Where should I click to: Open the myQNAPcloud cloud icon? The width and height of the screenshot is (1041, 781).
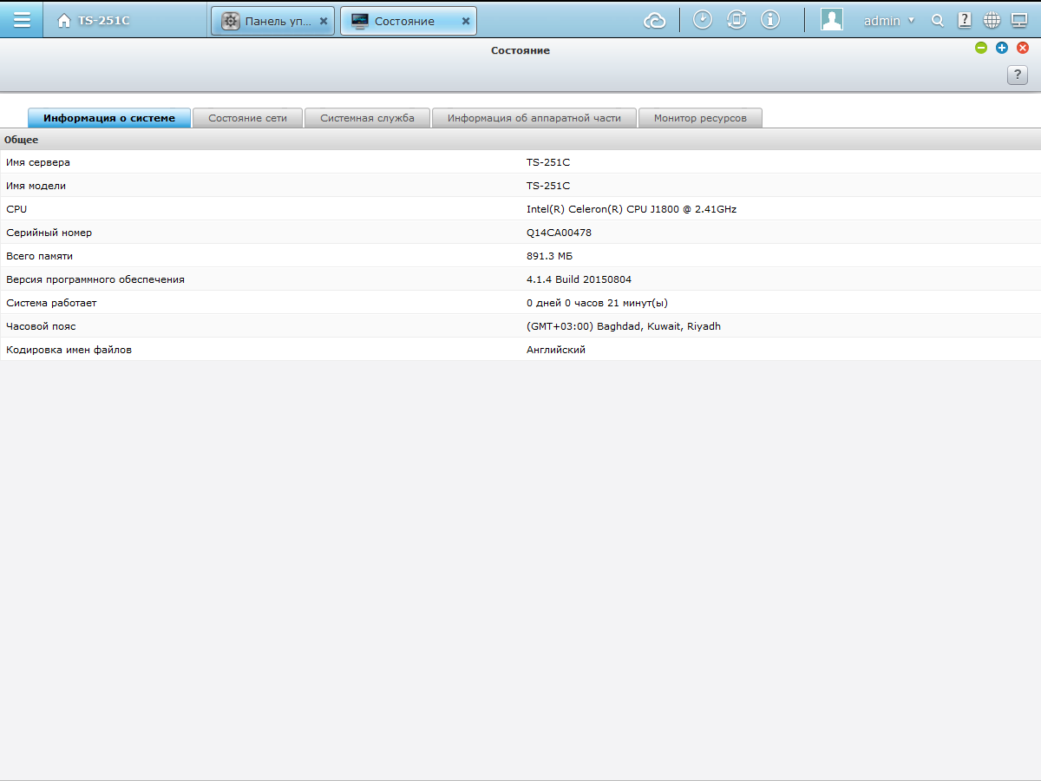(655, 20)
